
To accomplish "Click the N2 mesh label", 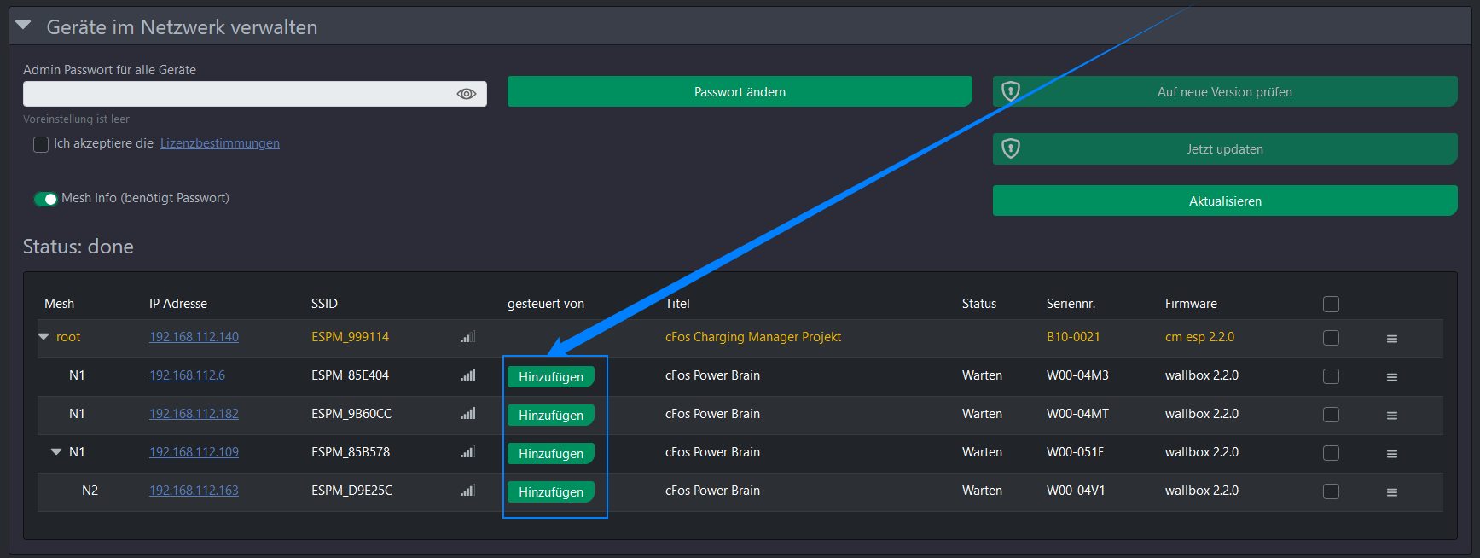I will [90, 491].
